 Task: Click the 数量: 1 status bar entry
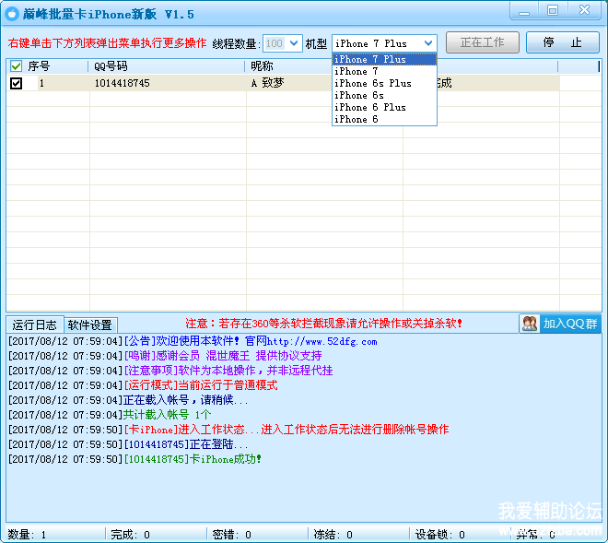click(27, 535)
